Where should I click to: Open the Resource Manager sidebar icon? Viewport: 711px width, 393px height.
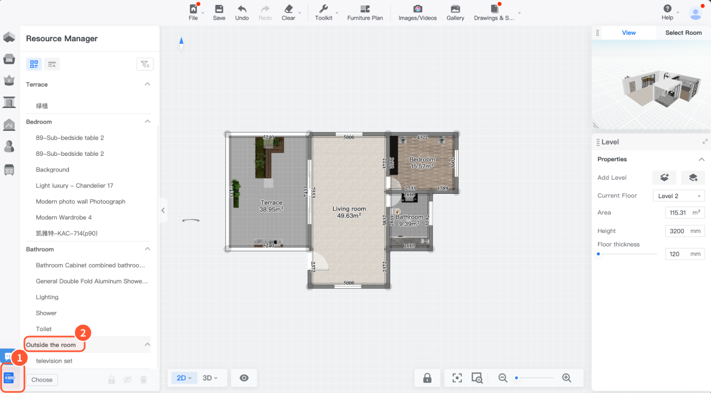pos(9,378)
